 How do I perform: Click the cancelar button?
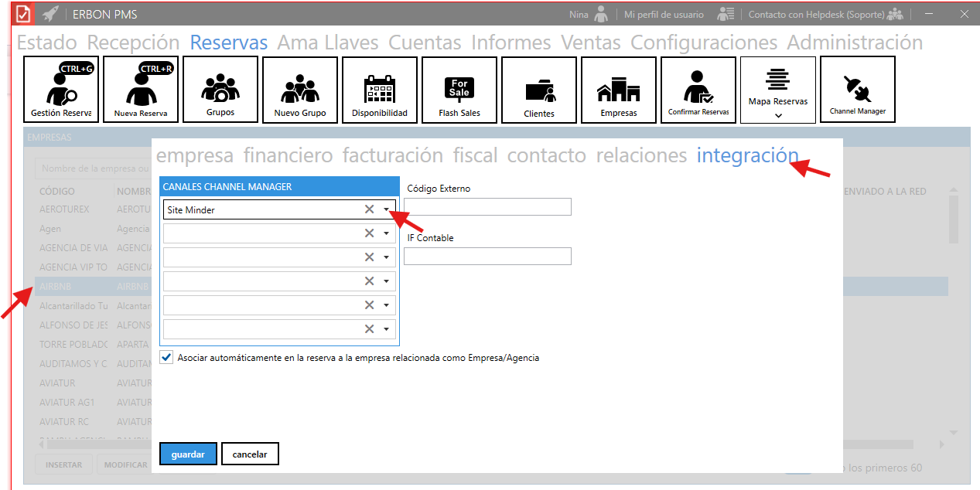250,454
